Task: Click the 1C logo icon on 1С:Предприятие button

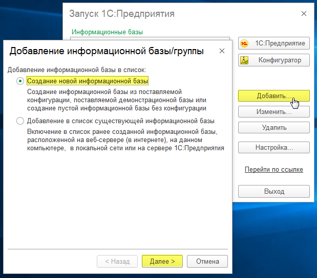Action: (244, 43)
